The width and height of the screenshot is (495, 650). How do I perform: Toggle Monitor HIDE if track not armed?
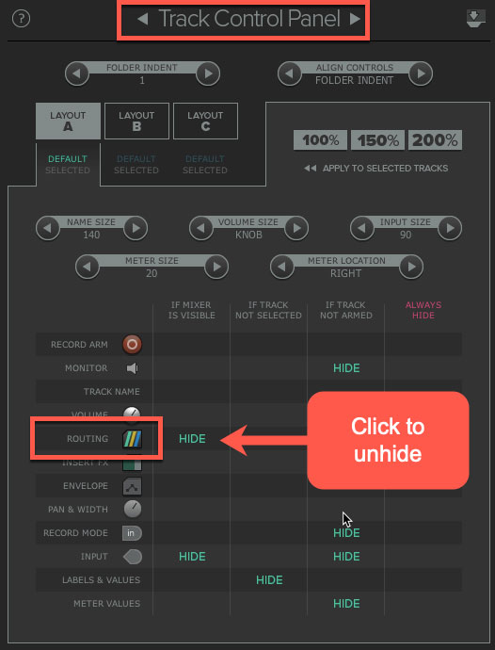[346, 368]
